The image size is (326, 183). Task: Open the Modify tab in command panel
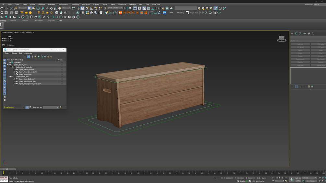point(296,33)
